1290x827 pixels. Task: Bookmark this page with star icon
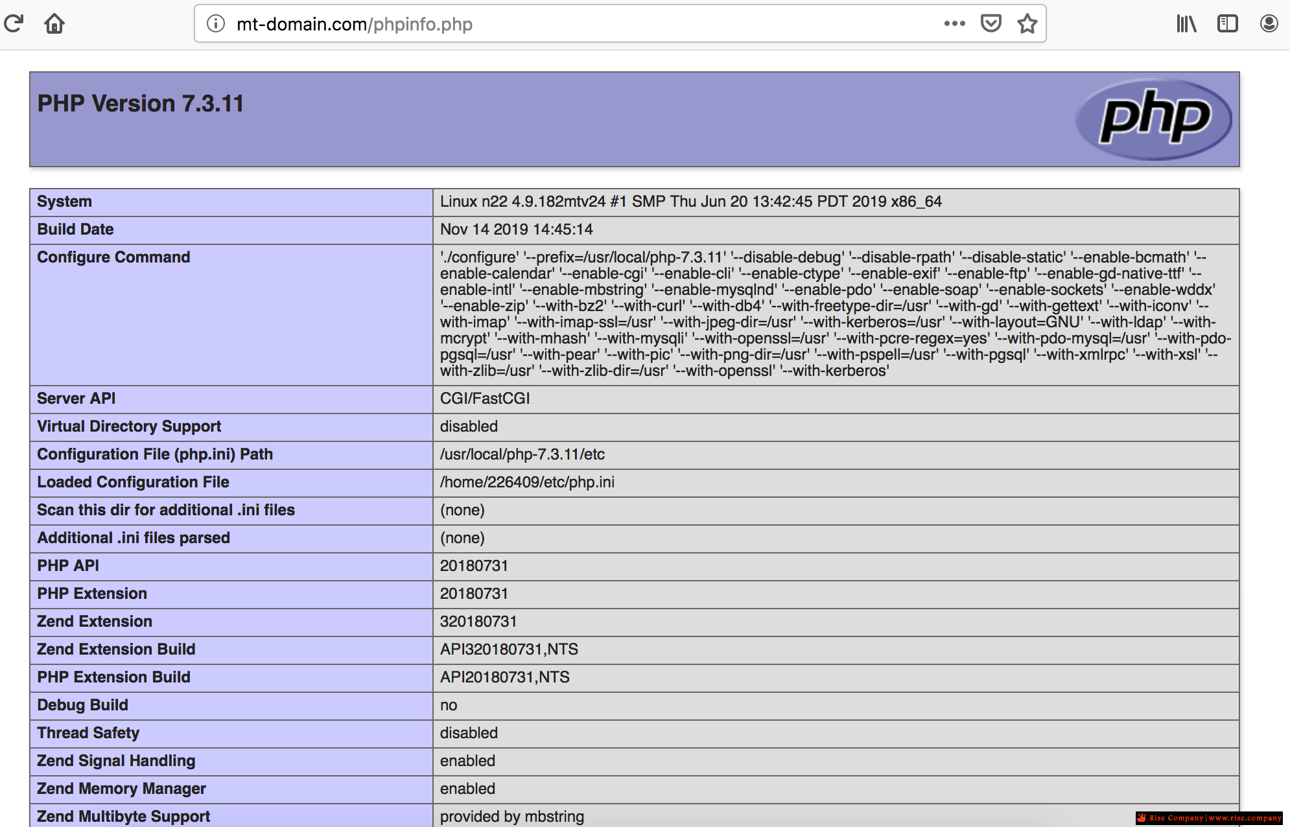point(1027,24)
